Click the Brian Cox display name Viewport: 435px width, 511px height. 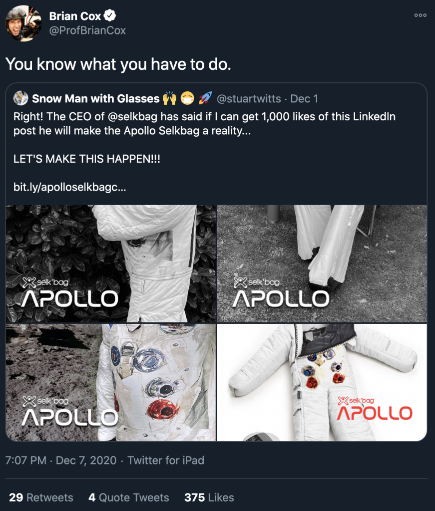pyautogui.click(x=75, y=16)
